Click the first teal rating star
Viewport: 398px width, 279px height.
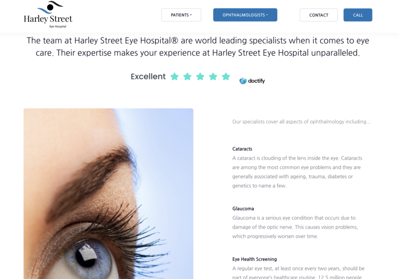(175, 76)
